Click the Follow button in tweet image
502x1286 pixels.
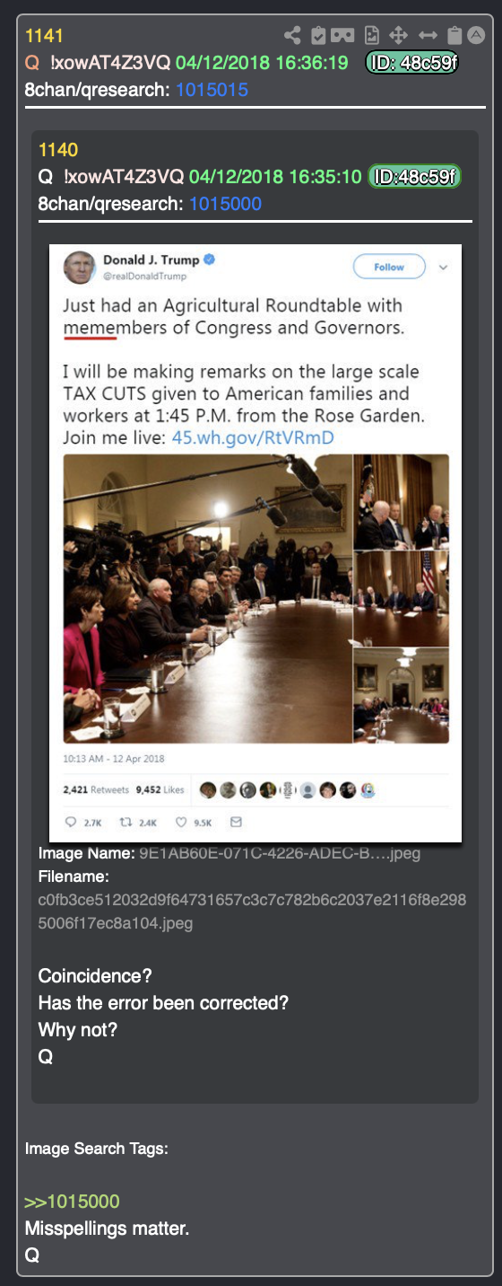click(x=389, y=267)
